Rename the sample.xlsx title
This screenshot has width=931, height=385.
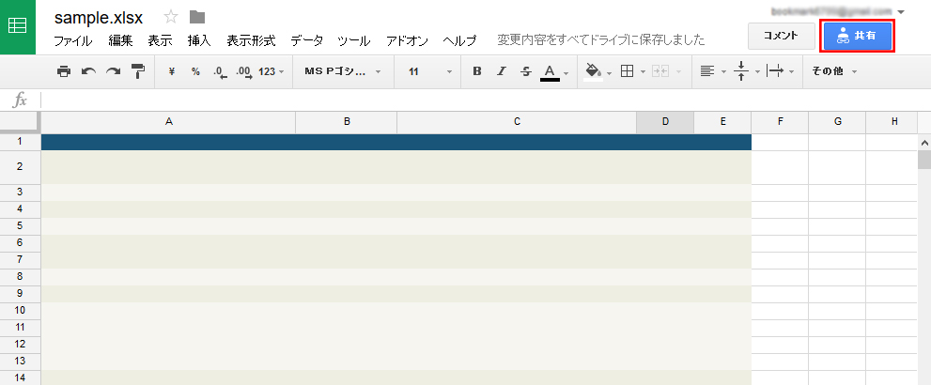click(x=99, y=18)
